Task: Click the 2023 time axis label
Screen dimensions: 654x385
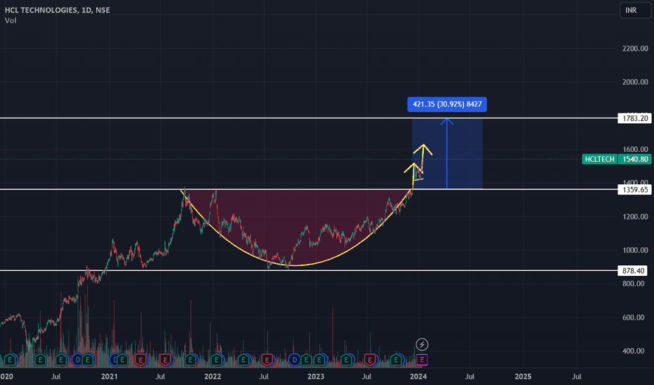Action: coord(316,377)
